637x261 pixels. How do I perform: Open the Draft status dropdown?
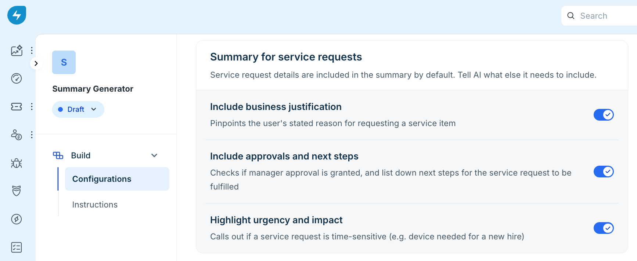(x=78, y=110)
